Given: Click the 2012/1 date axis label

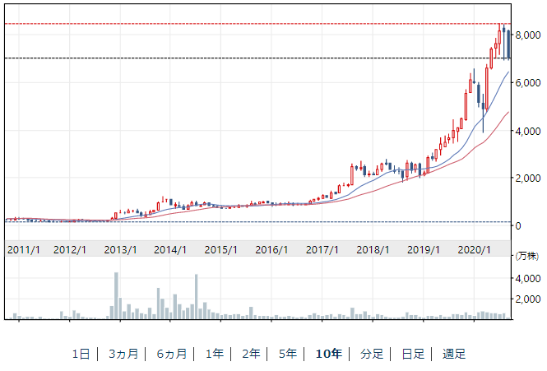Looking at the screenshot, I should [70, 250].
